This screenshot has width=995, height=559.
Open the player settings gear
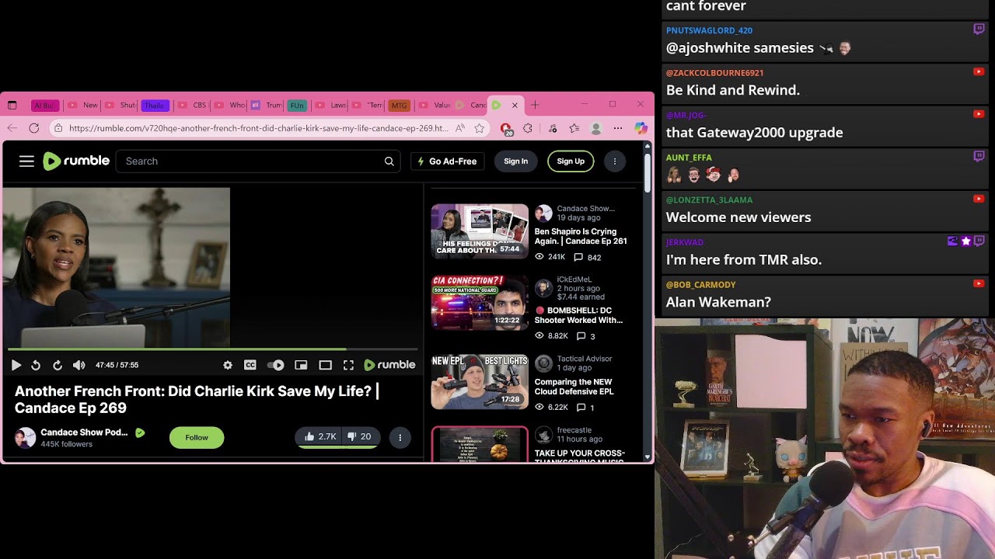tap(228, 365)
